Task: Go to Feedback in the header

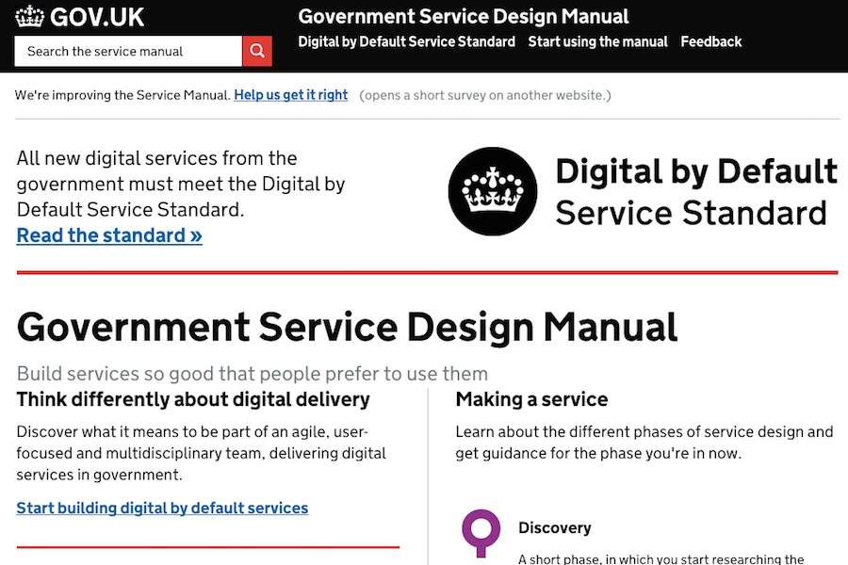Action: pos(710,41)
